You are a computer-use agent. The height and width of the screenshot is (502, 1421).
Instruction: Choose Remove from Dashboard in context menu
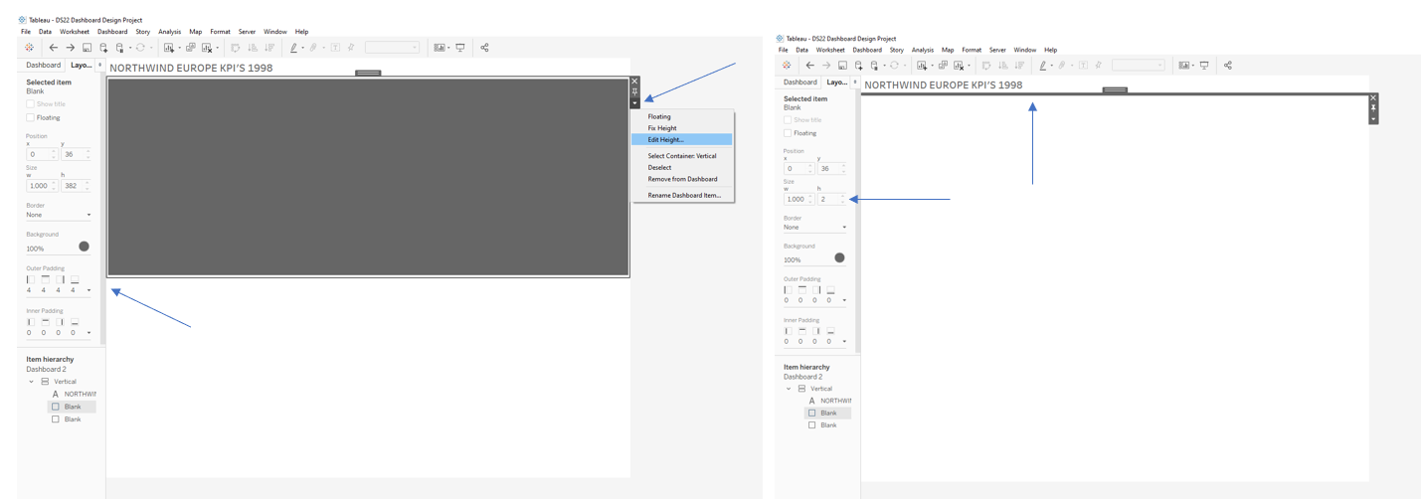click(x=682, y=179)
